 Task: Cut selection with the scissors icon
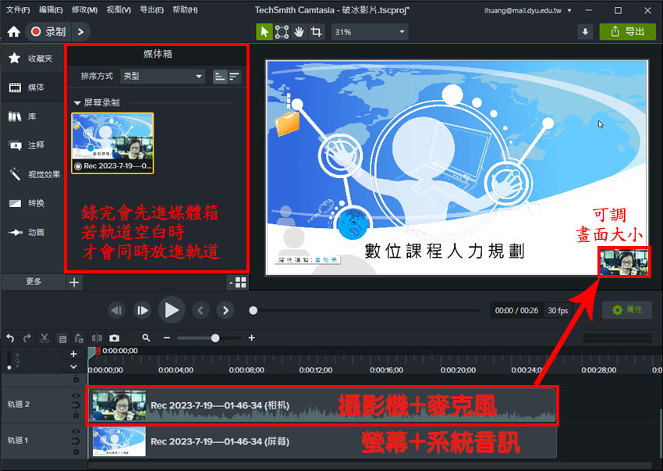tap(44, 338)
